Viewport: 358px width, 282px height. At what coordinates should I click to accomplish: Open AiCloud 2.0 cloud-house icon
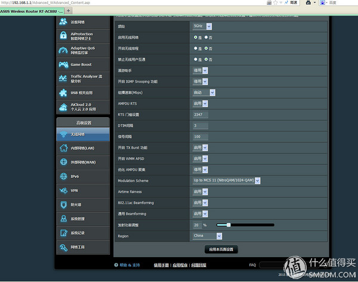[63, 107]
